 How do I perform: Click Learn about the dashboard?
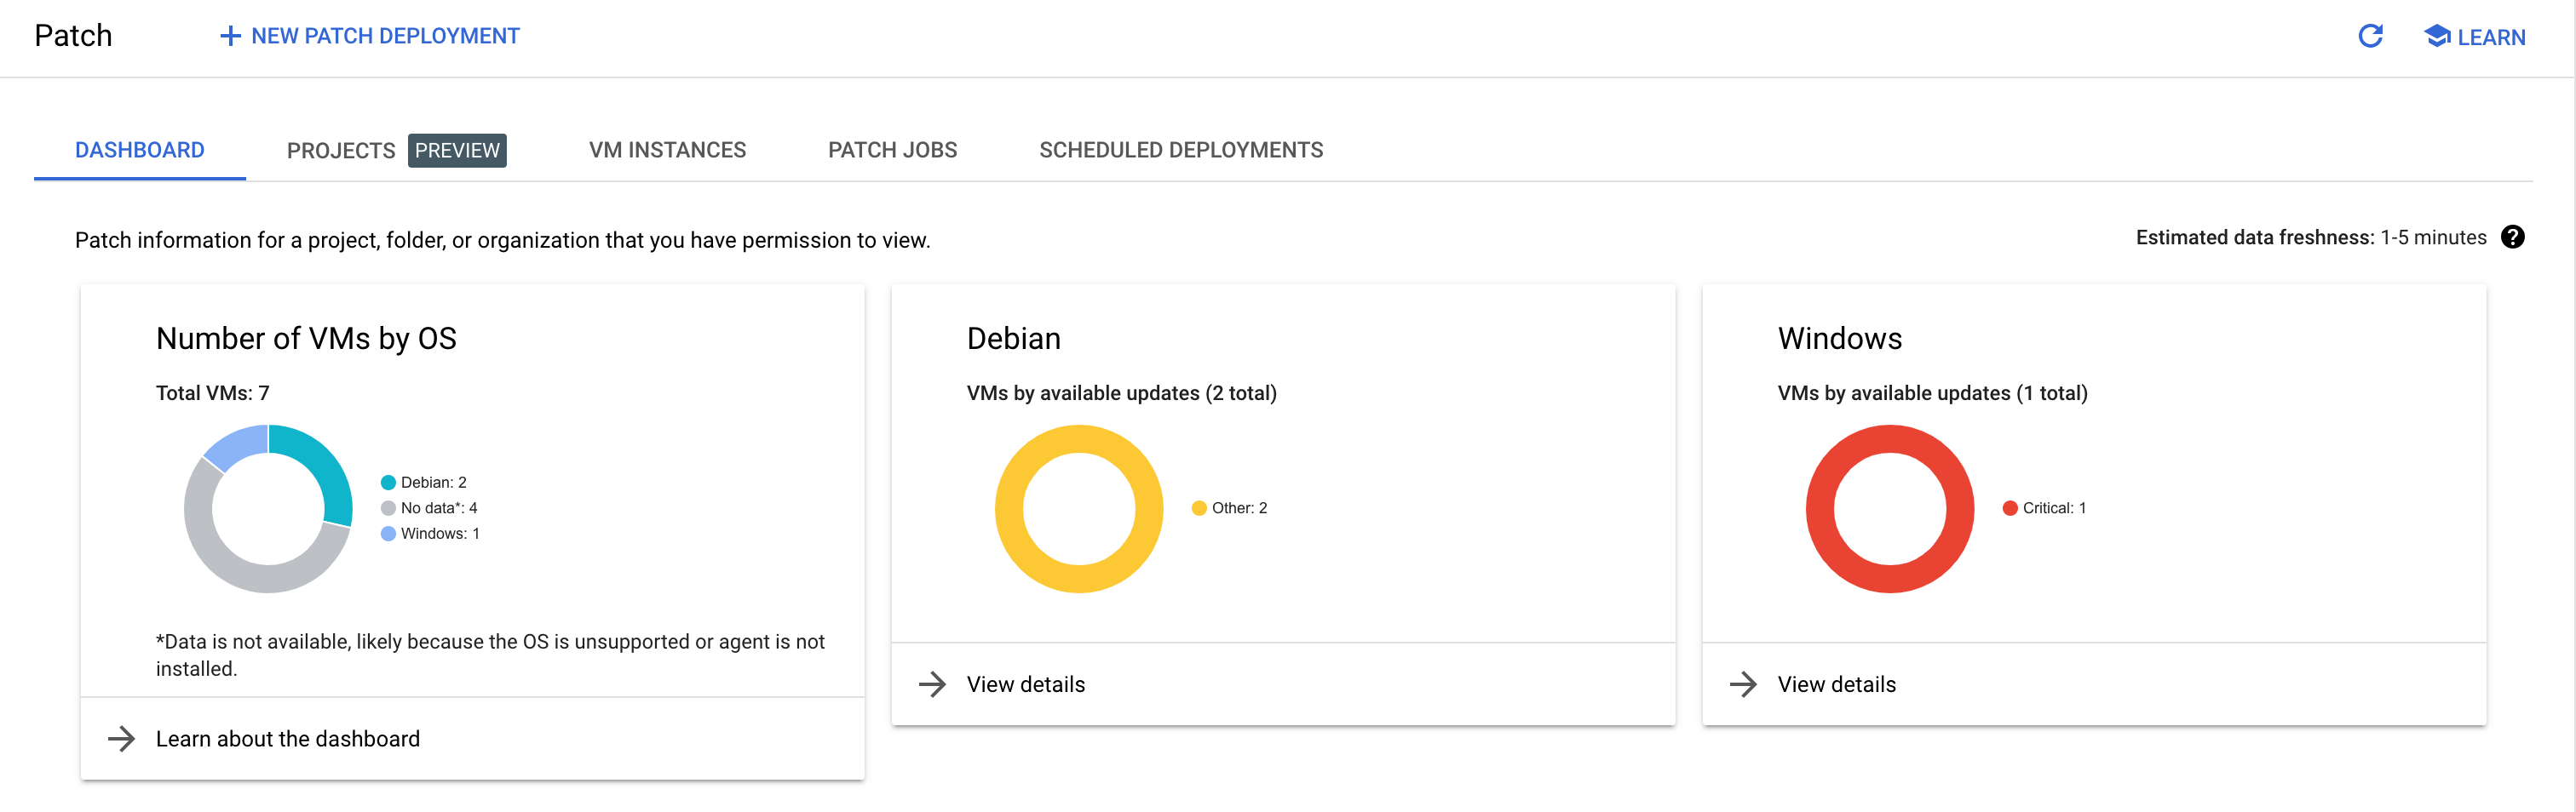[x=287, y=739]
